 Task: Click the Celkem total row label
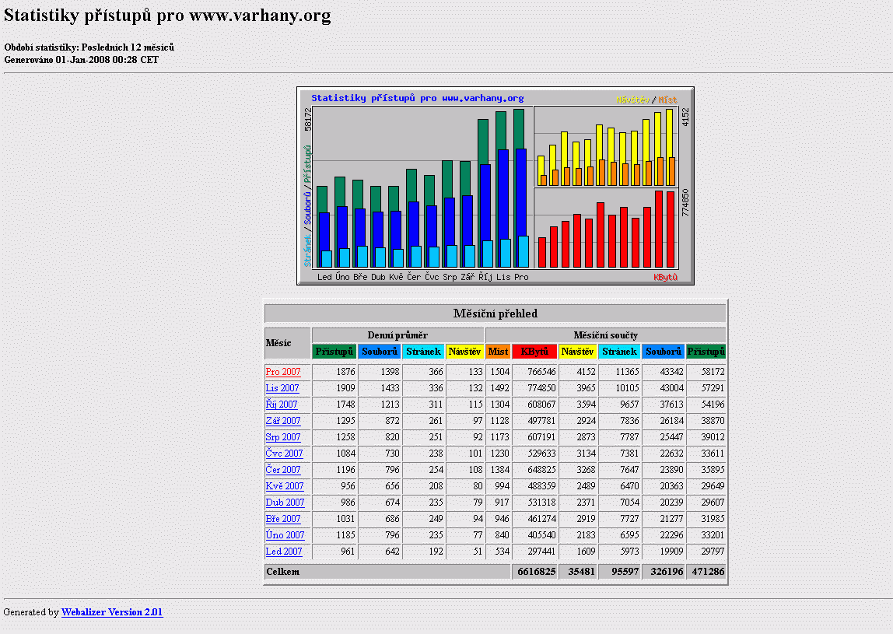pos(283,572)
